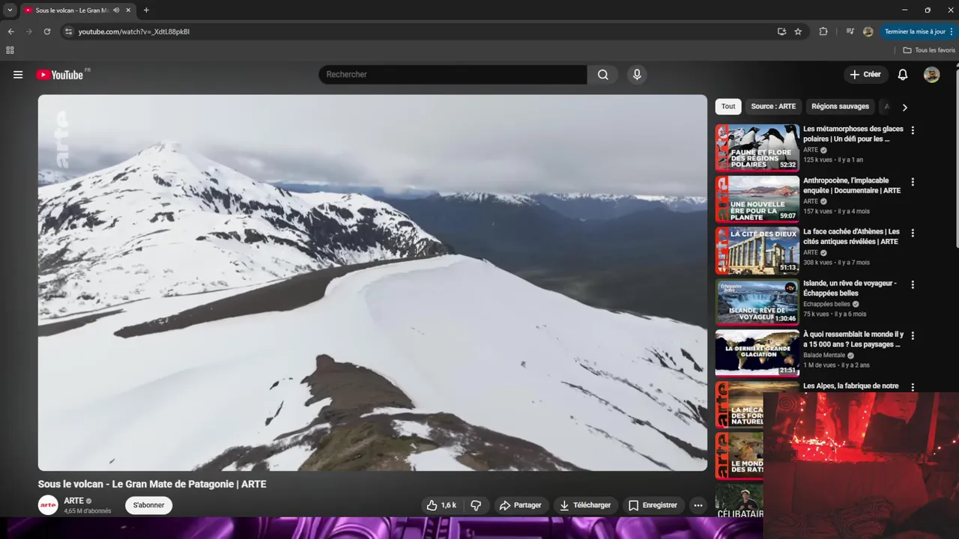
Task: Click the Échappées belles channel name
Action: [x=826, y=304]
